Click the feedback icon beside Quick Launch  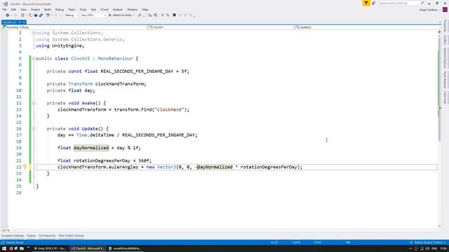pos(374,3)
